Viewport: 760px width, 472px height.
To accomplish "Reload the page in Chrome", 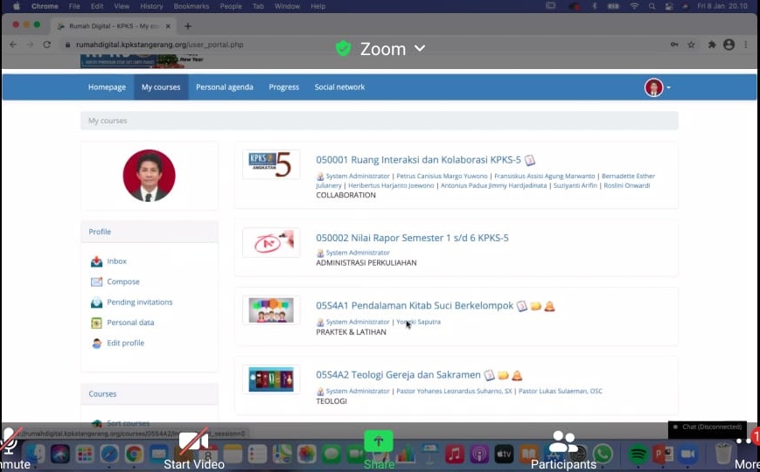I will pyautogui.click(x=46, y=45).
